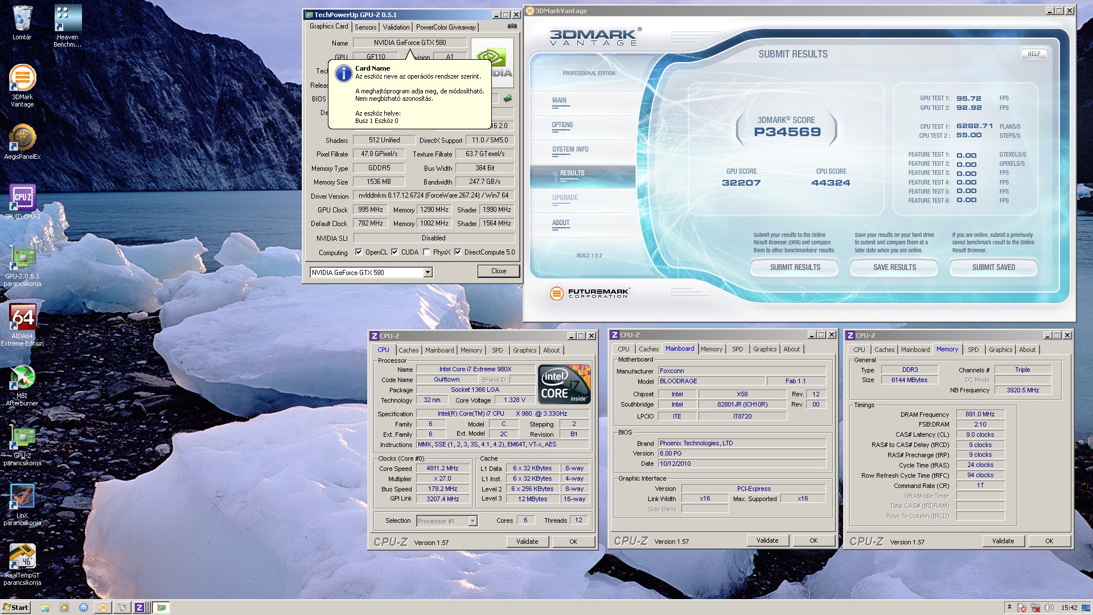
Task: Switch to the Validation tab in GPU-Z
Action: click(396, 27)
